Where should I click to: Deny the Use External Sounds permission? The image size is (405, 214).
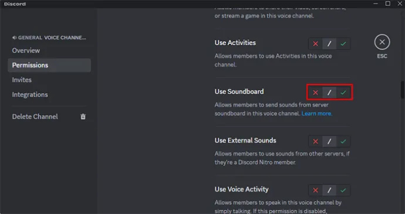pos(315,141)
